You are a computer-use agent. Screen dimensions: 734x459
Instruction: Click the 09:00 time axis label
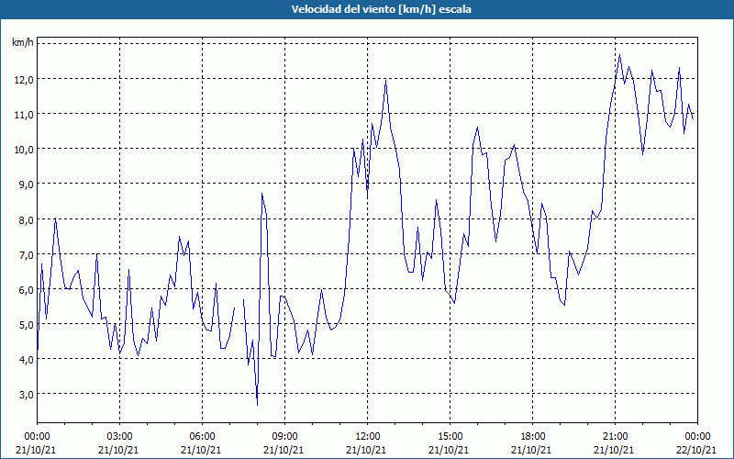284,437
